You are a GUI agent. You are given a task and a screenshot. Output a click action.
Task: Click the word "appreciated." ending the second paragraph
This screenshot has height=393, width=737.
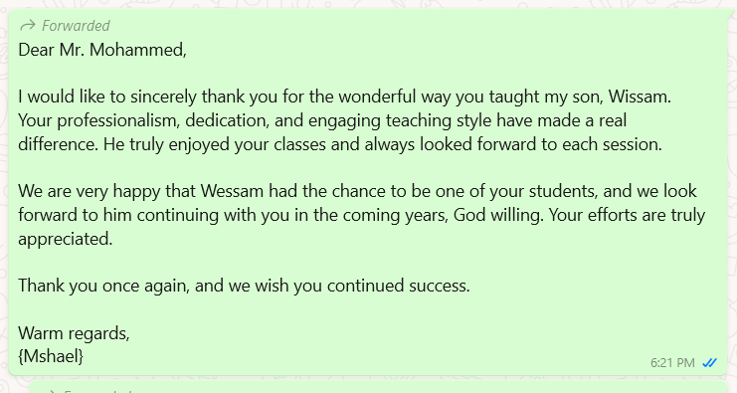[66, 239]
